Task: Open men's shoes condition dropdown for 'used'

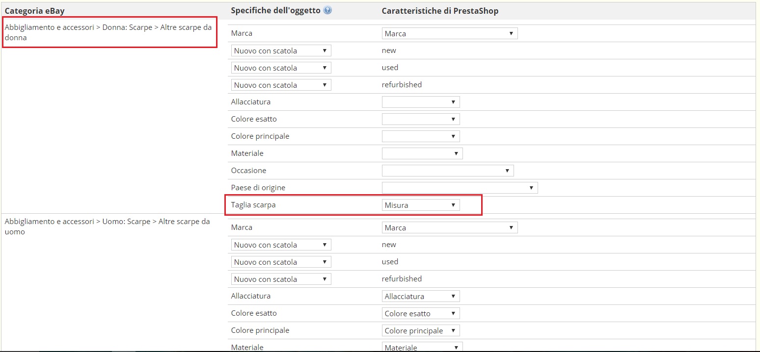Action: (281, 262)
